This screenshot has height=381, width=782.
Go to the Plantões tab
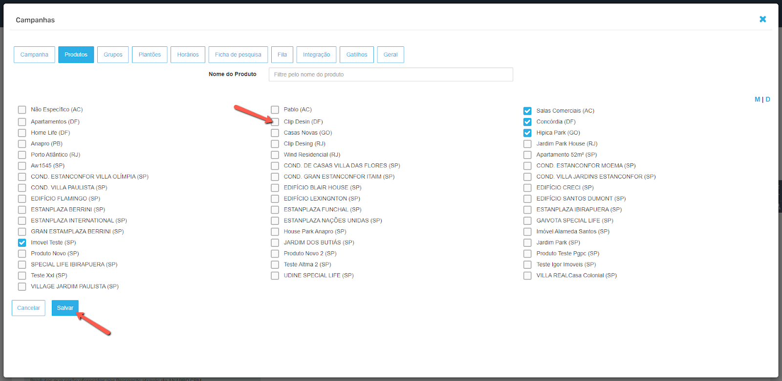(150, 55)
